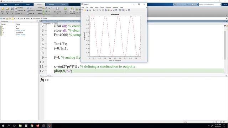Expand the Open button dropdown arrow

7,14
